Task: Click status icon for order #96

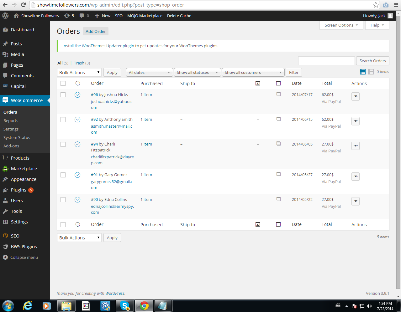Action: point(77,95)
